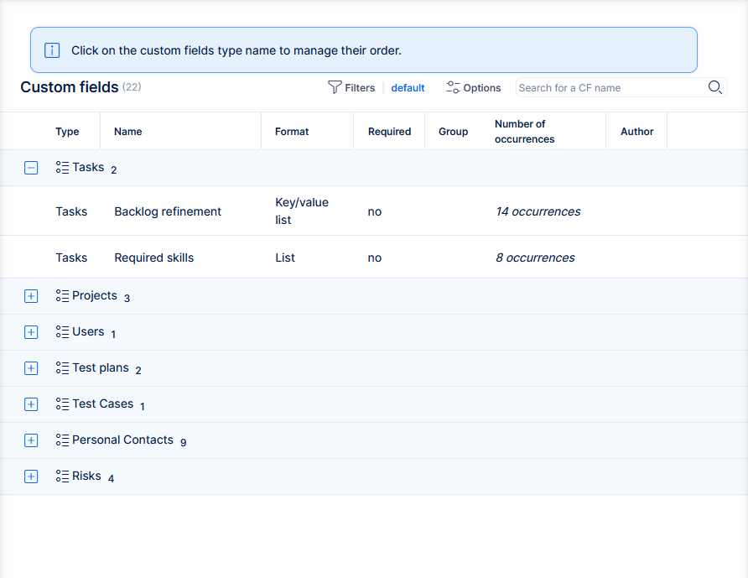
Task: Sort by Number of occurrences column
Action: click(x=524, y=132)
